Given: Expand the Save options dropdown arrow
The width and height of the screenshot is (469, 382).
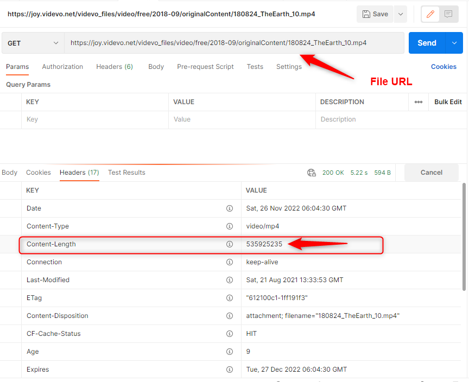Looking at the screenshot, I should pos(401,14).
